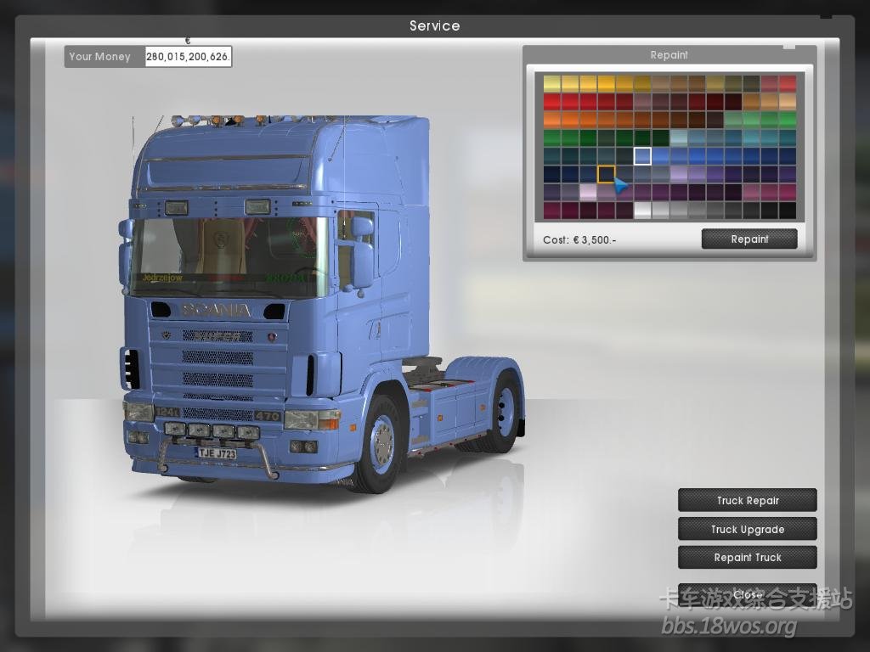Select the Repaint Truck option
The width and height of the screenshot is (870, 652).
748,557
